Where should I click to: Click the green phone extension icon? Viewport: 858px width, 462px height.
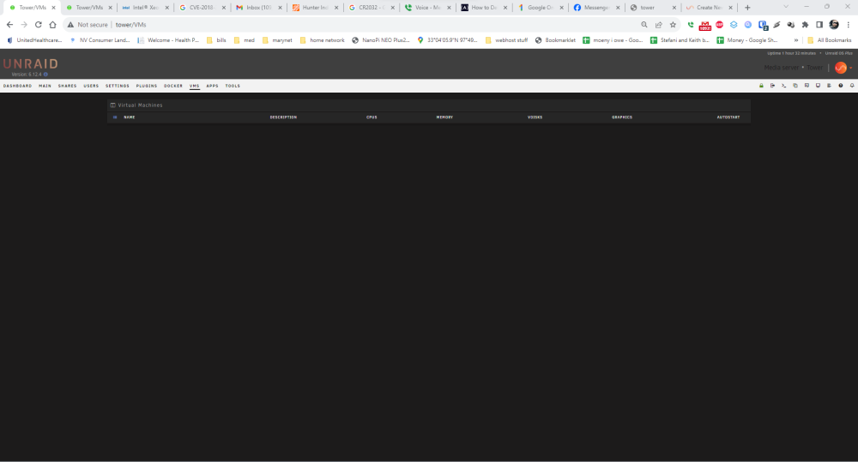pyautogui.click(x=691, y=25)
